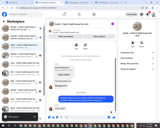Image resolution: width=160 pixels, height=128 pixels.
Task: Open the Friends icon in top navigation
Action: coord(79,14)
